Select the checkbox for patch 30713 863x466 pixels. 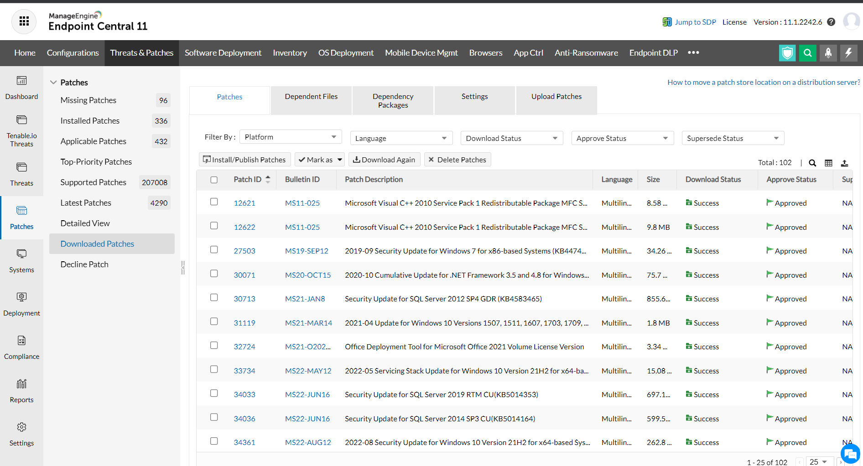(214, 298)
